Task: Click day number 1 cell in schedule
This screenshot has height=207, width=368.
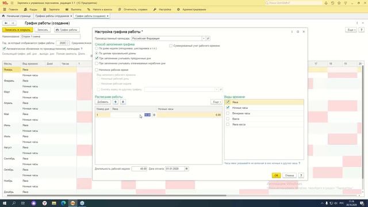Action: [103, 115]
